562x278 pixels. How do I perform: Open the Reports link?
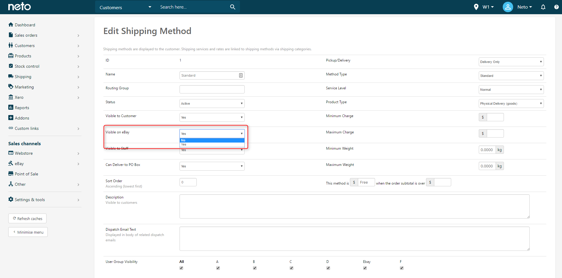pyautogui.click(x=22, y=108)
